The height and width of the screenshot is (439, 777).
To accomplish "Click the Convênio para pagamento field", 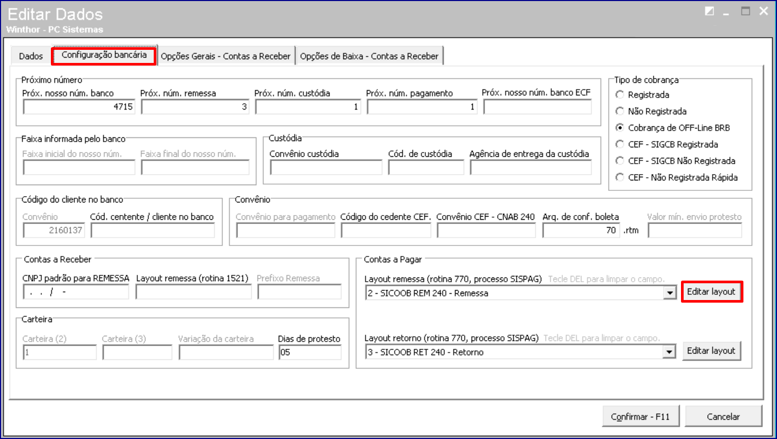I will (285, 230).
